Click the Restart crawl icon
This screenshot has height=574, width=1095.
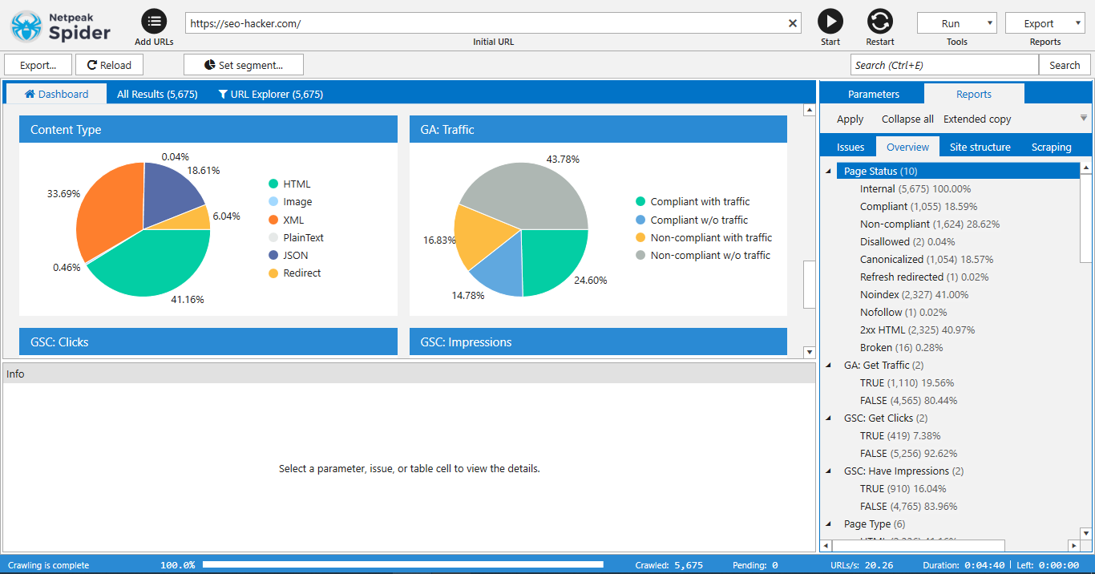coord(879,22)
